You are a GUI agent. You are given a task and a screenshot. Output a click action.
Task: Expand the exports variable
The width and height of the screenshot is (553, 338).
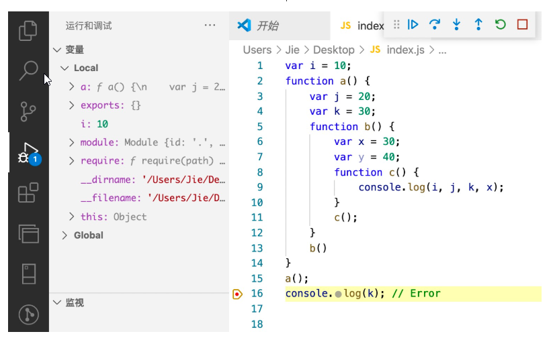tap(72, 105)
